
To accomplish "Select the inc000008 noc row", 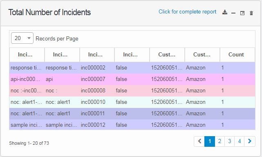I will tap(132, 91).
